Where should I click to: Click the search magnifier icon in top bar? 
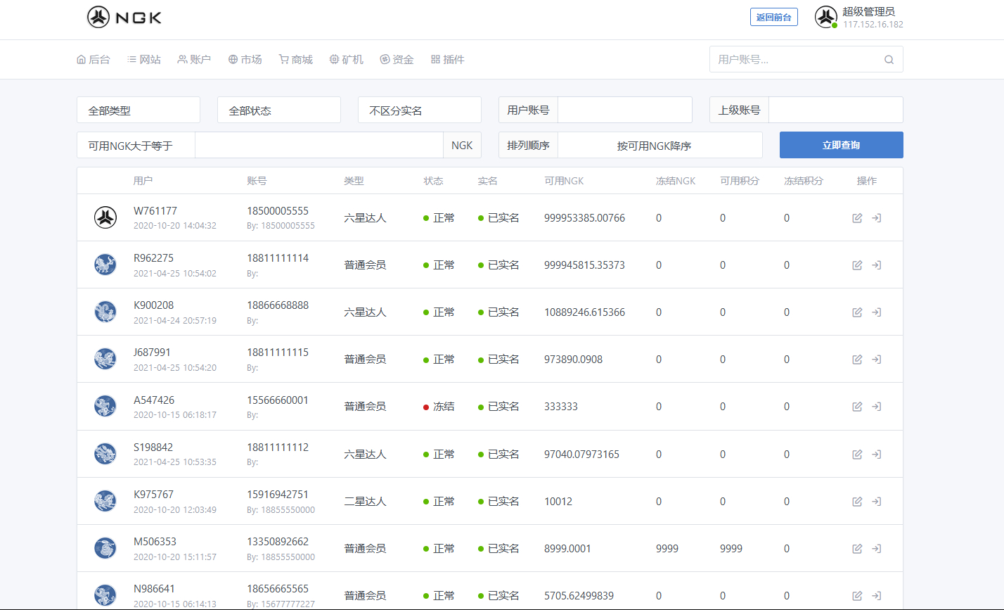[889, 60]
